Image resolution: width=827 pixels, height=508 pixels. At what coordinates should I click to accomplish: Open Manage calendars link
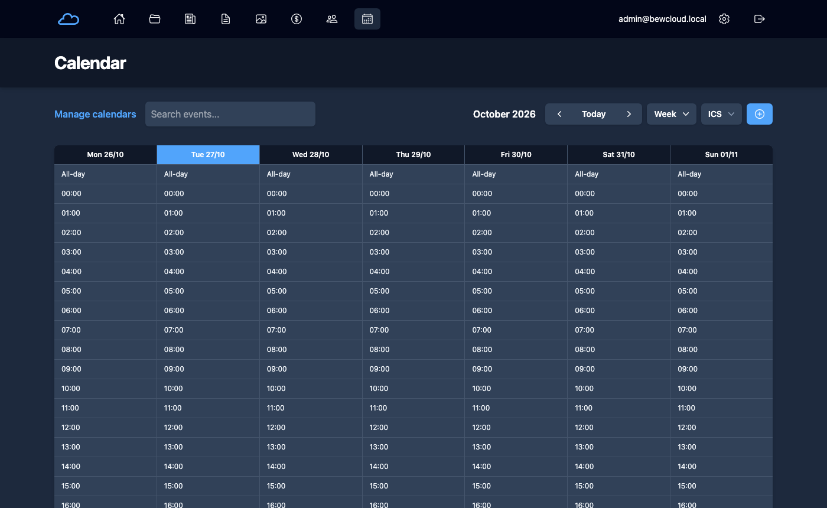coord(95,114)
